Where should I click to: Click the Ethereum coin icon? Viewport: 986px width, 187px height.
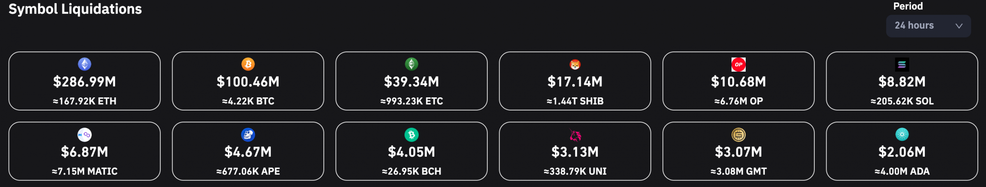(x=85, y=64)
